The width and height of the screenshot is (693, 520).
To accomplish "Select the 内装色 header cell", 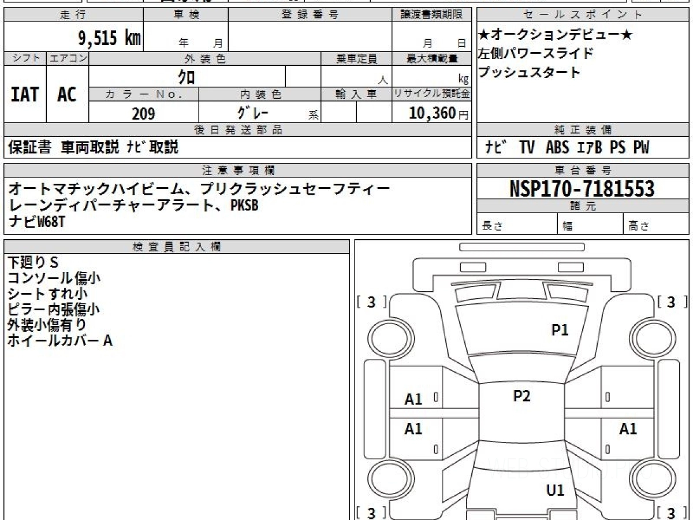I will [260, 94].
